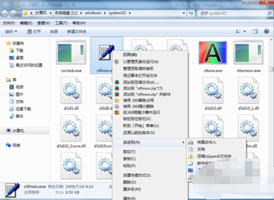The height and width of the screenshot is (200, 274).
Task: Choose 在360隔离沙箱中运行 entry
Action: pyautogui.click(x=151, y=112)
